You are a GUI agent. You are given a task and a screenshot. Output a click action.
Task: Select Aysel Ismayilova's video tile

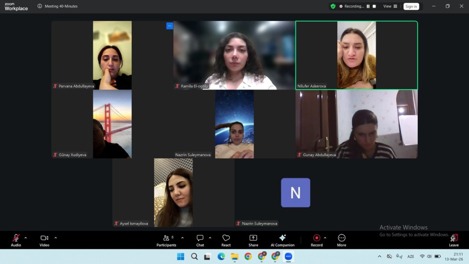coord(173,192)
